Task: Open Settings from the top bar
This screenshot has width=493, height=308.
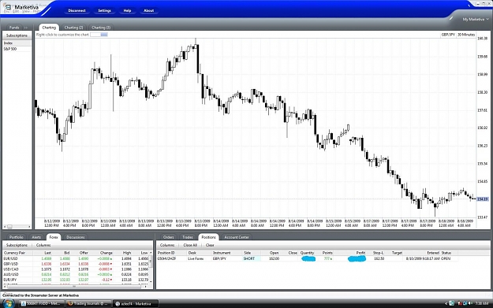Action: pyautogui.click(x=104, y=11)
